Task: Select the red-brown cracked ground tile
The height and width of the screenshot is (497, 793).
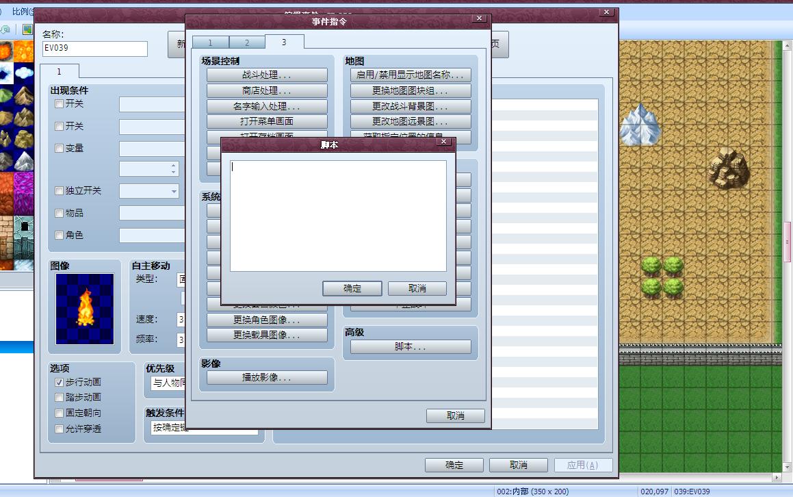Action: coord(5,194)
